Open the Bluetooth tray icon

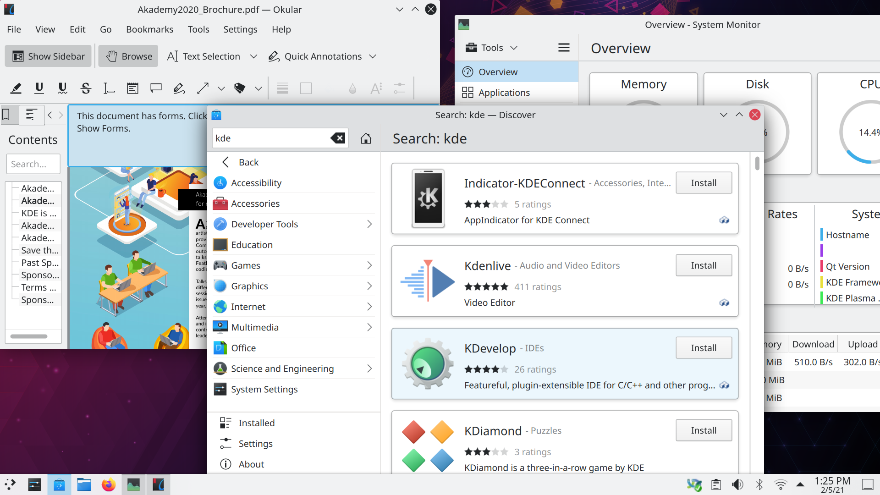(759, 484)
